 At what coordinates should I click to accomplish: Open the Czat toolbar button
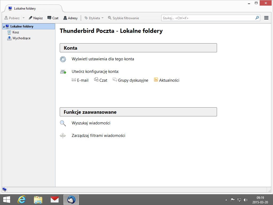[x=53, y=18]
